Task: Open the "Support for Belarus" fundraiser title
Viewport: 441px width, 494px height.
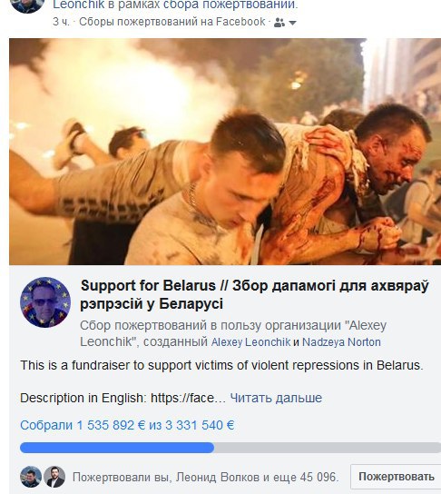Action: 254,294
